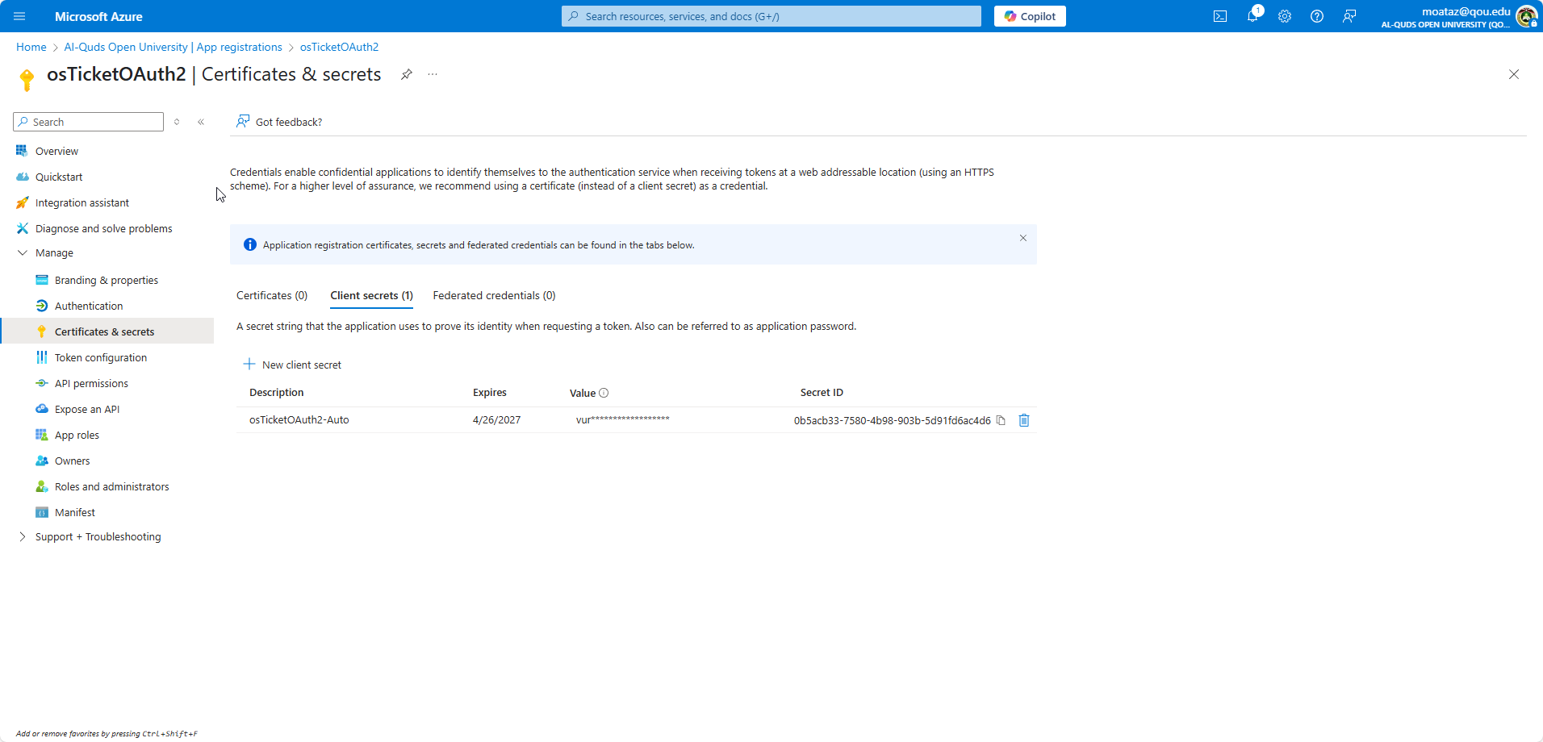
Task: Pin the Certificates & secrets page
Action: pos(407,74)
